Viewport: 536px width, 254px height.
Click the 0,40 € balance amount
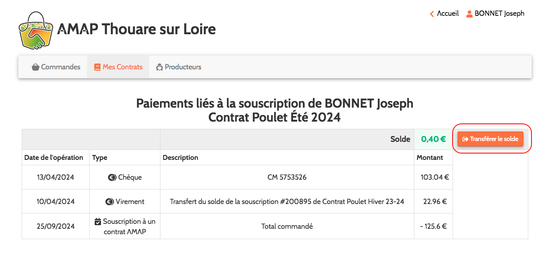click(x=433, y=139)
